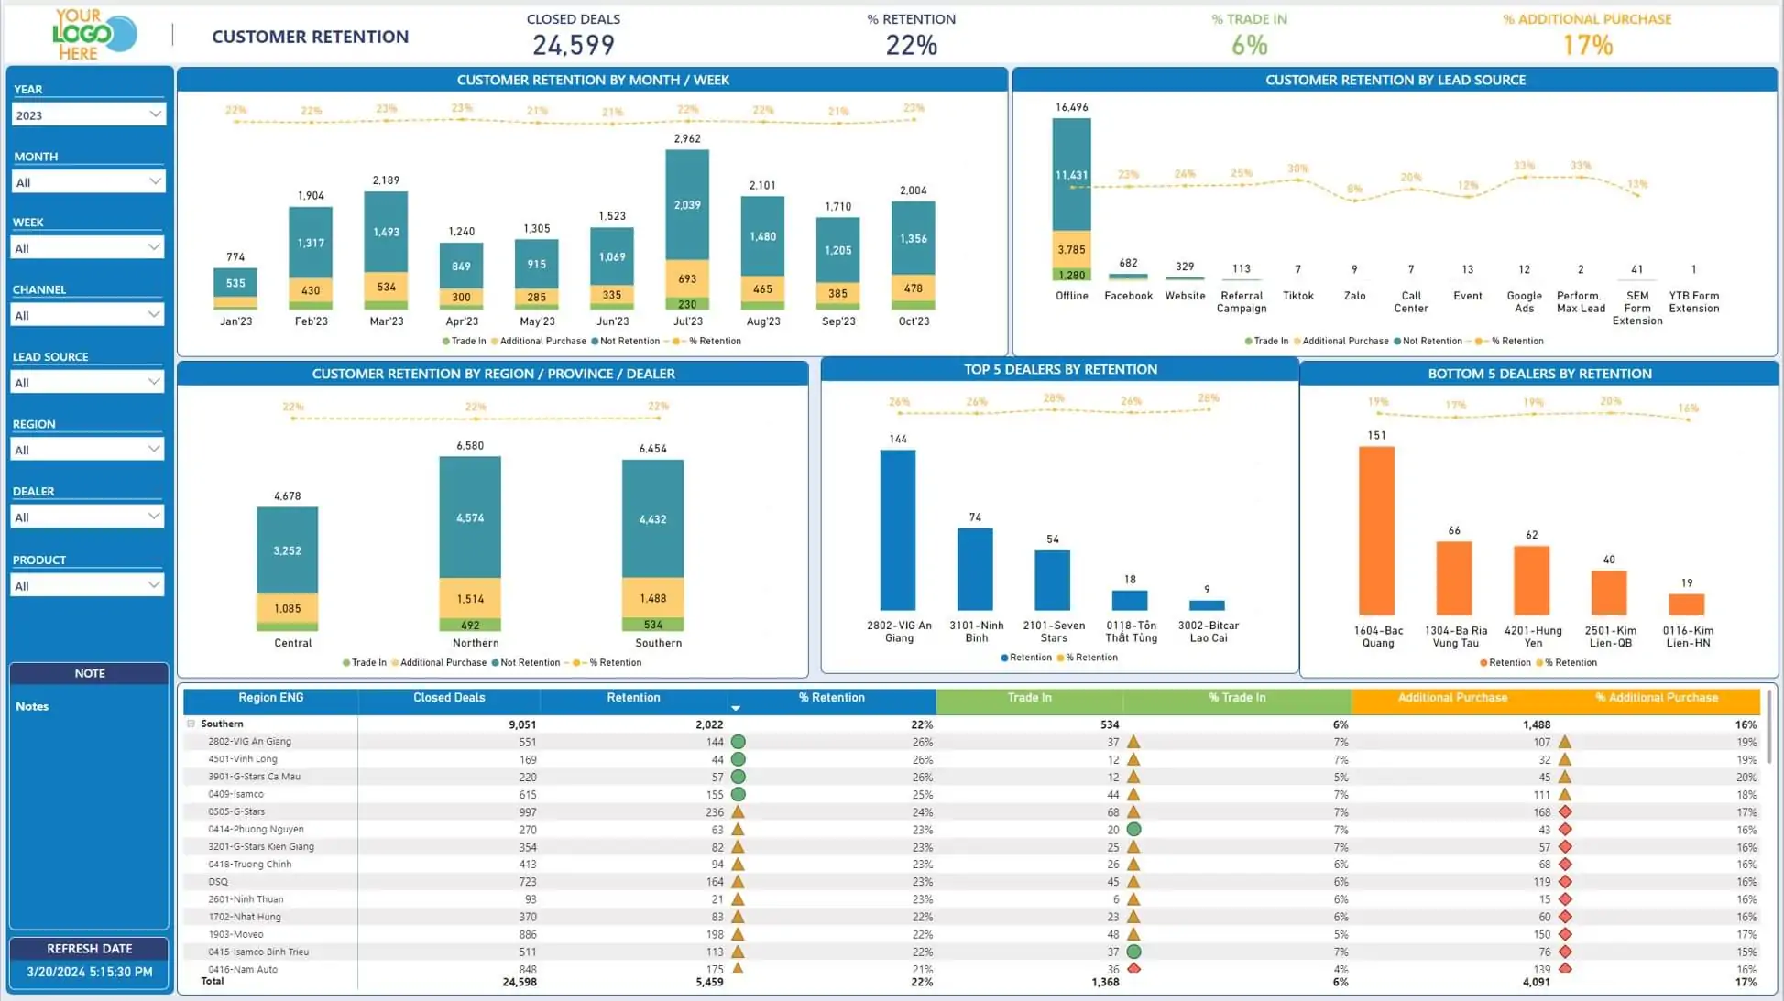Click the sort arrow under Retention column header
Viewport: 1784px width, 1001px height.
(735, 708)
